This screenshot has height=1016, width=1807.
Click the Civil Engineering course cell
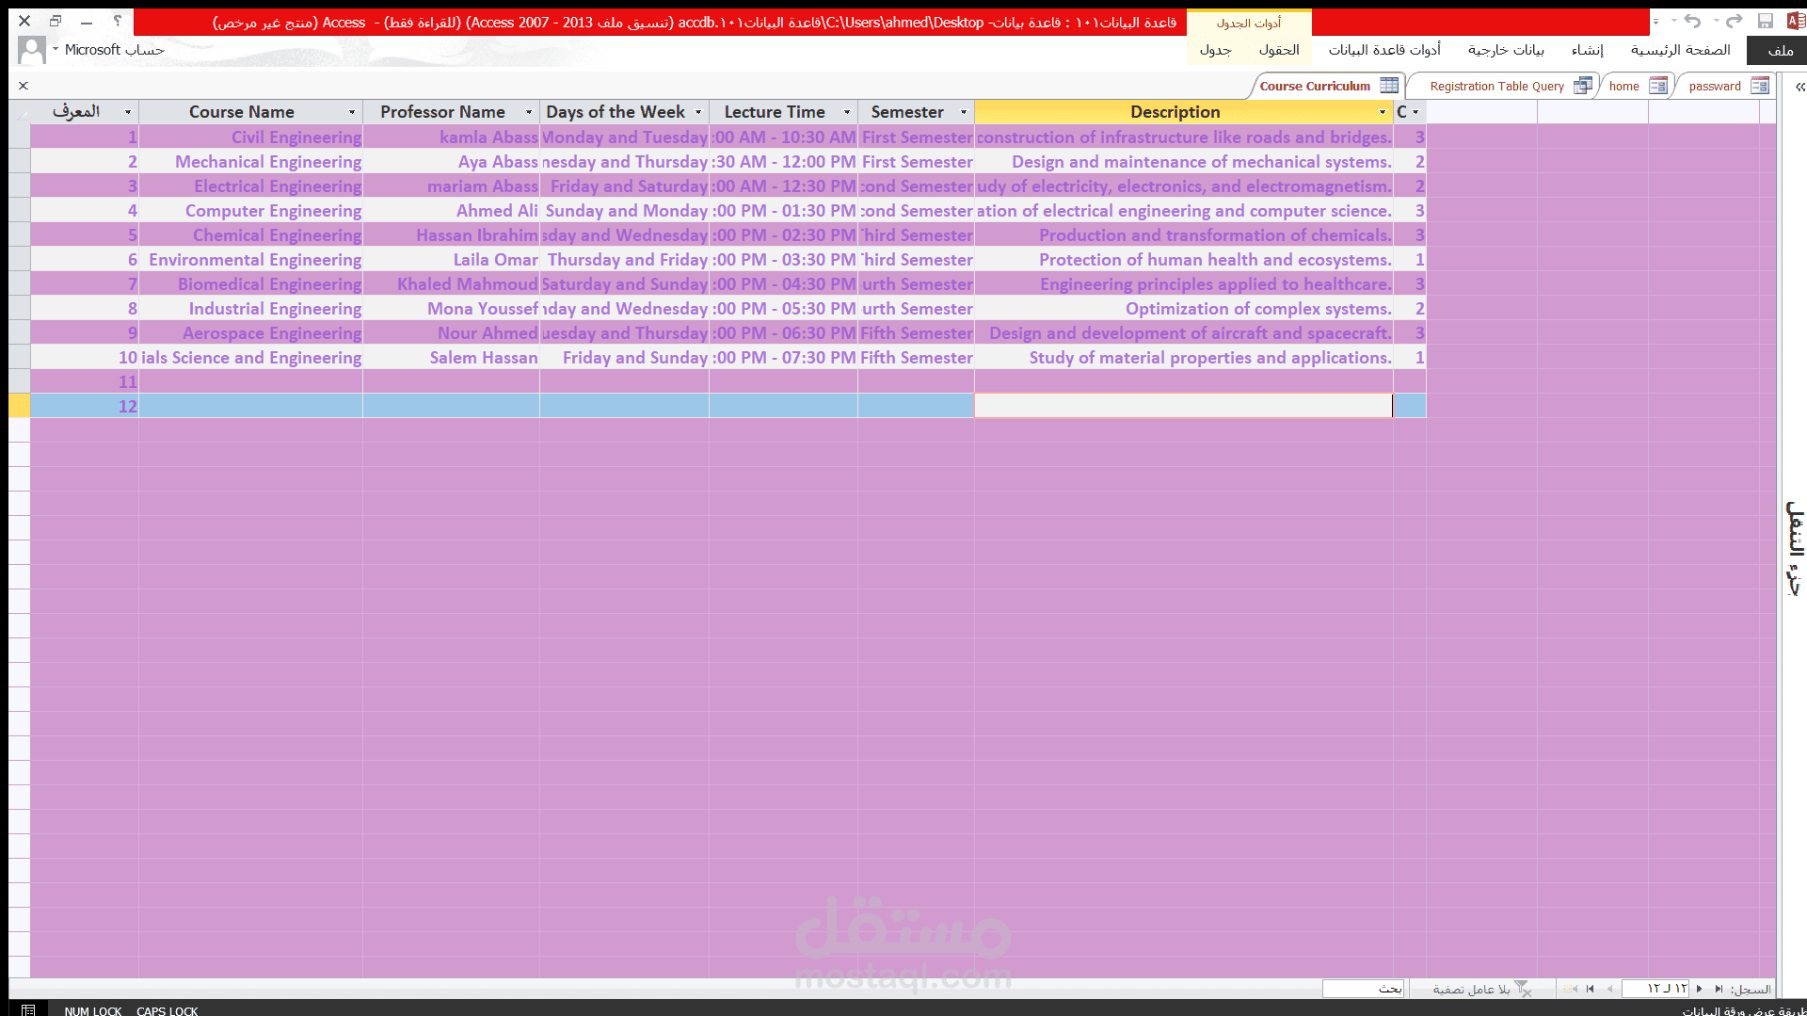250,137
